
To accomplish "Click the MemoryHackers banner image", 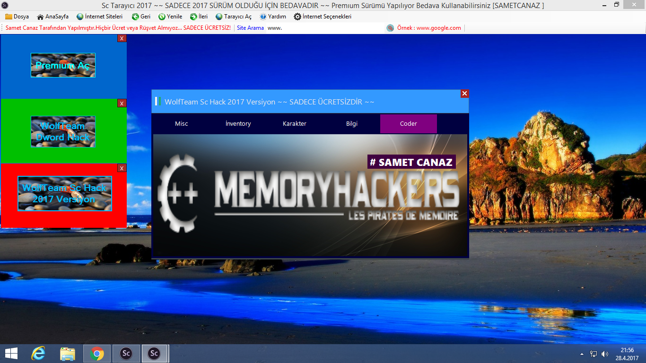I will point(310,195).
